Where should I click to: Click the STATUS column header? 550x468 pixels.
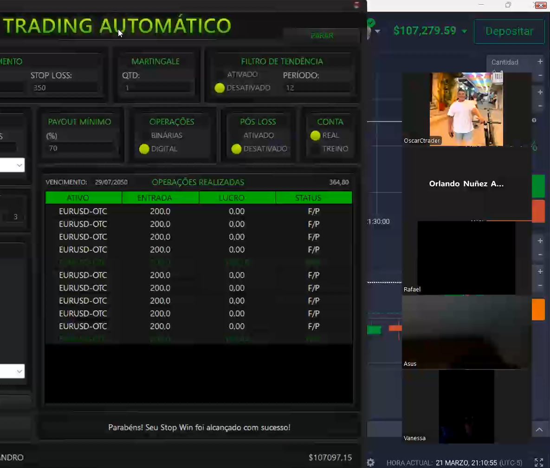click(314, 198)
